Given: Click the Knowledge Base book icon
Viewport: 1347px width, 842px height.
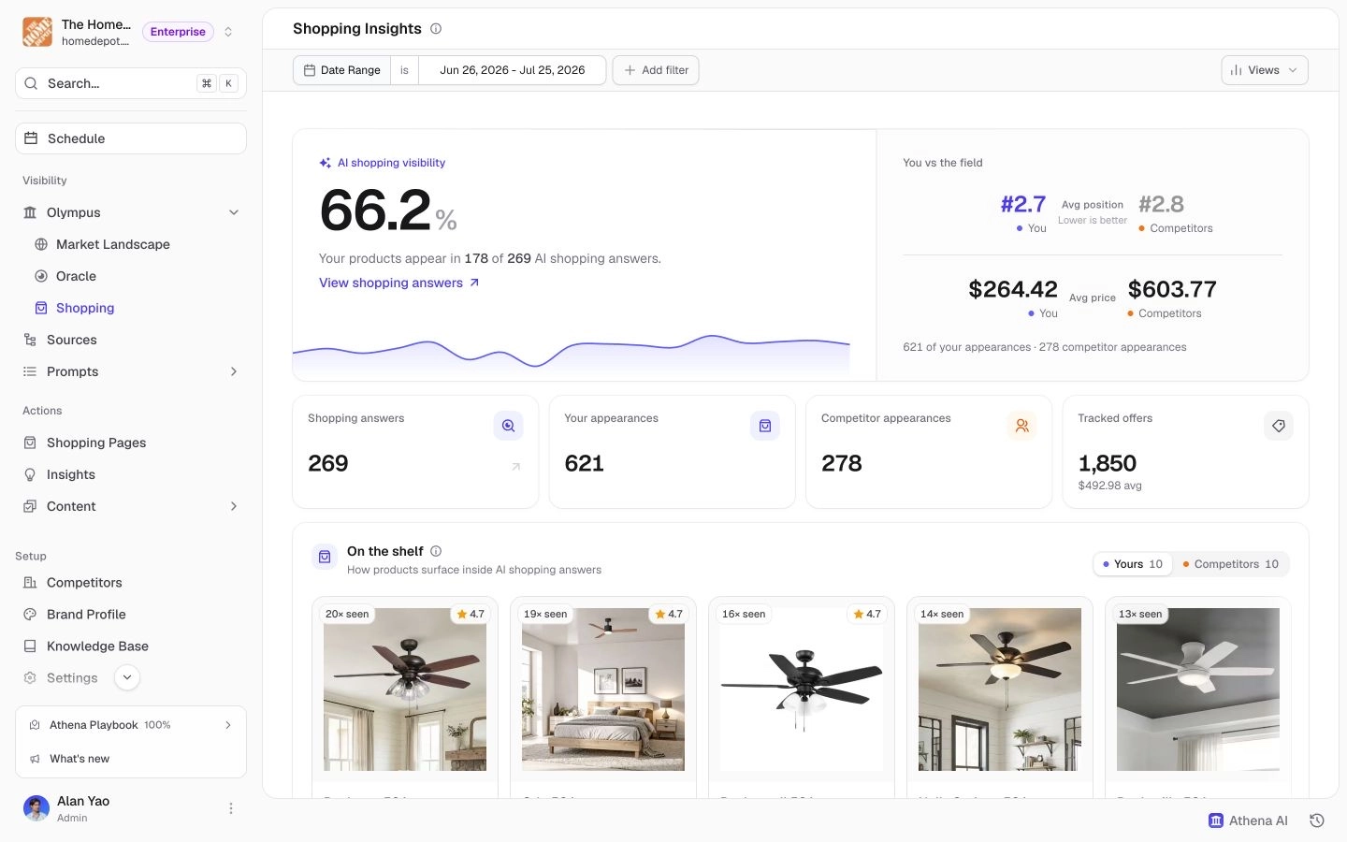Looking at the screenshot, I should 30,646.
